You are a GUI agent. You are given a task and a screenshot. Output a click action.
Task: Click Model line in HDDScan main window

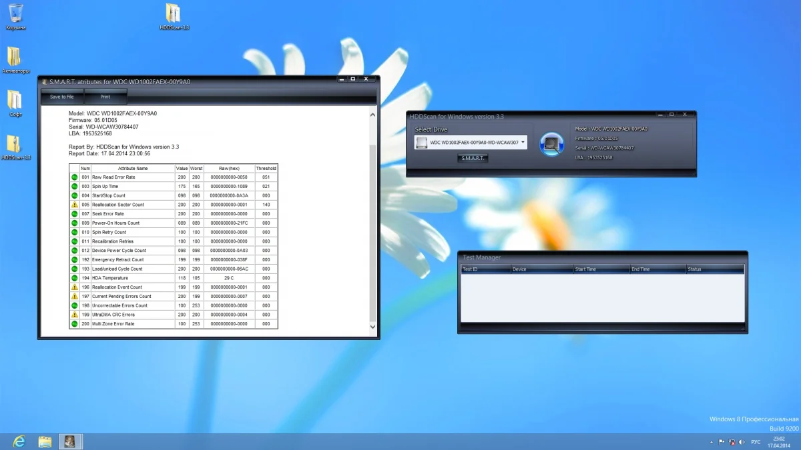(611, 129)
